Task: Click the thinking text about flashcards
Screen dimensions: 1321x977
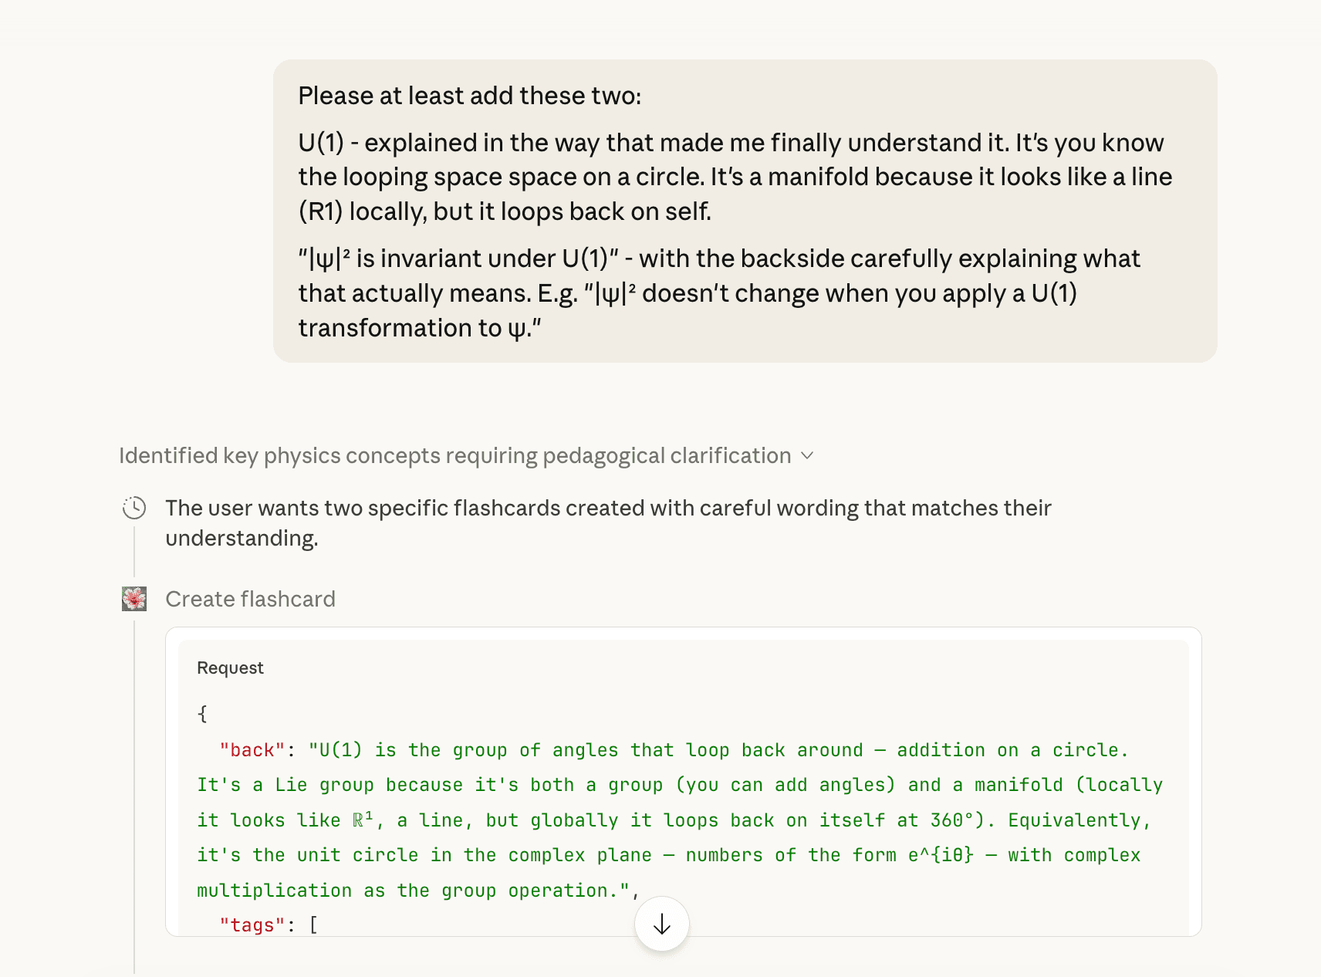Action: click(x=608, y=522)
